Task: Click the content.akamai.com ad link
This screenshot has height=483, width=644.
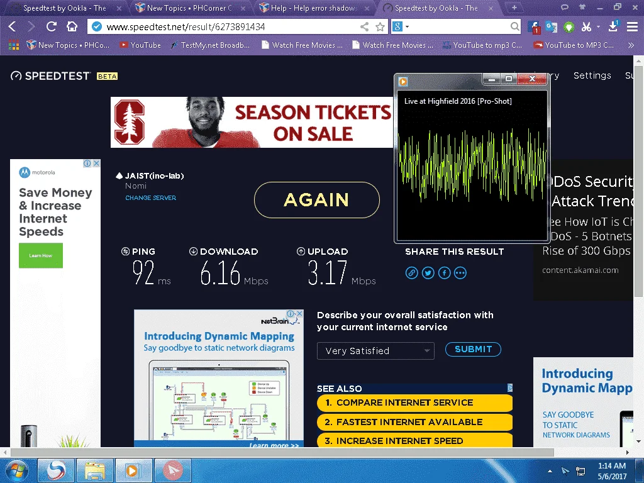Action: 580,270
